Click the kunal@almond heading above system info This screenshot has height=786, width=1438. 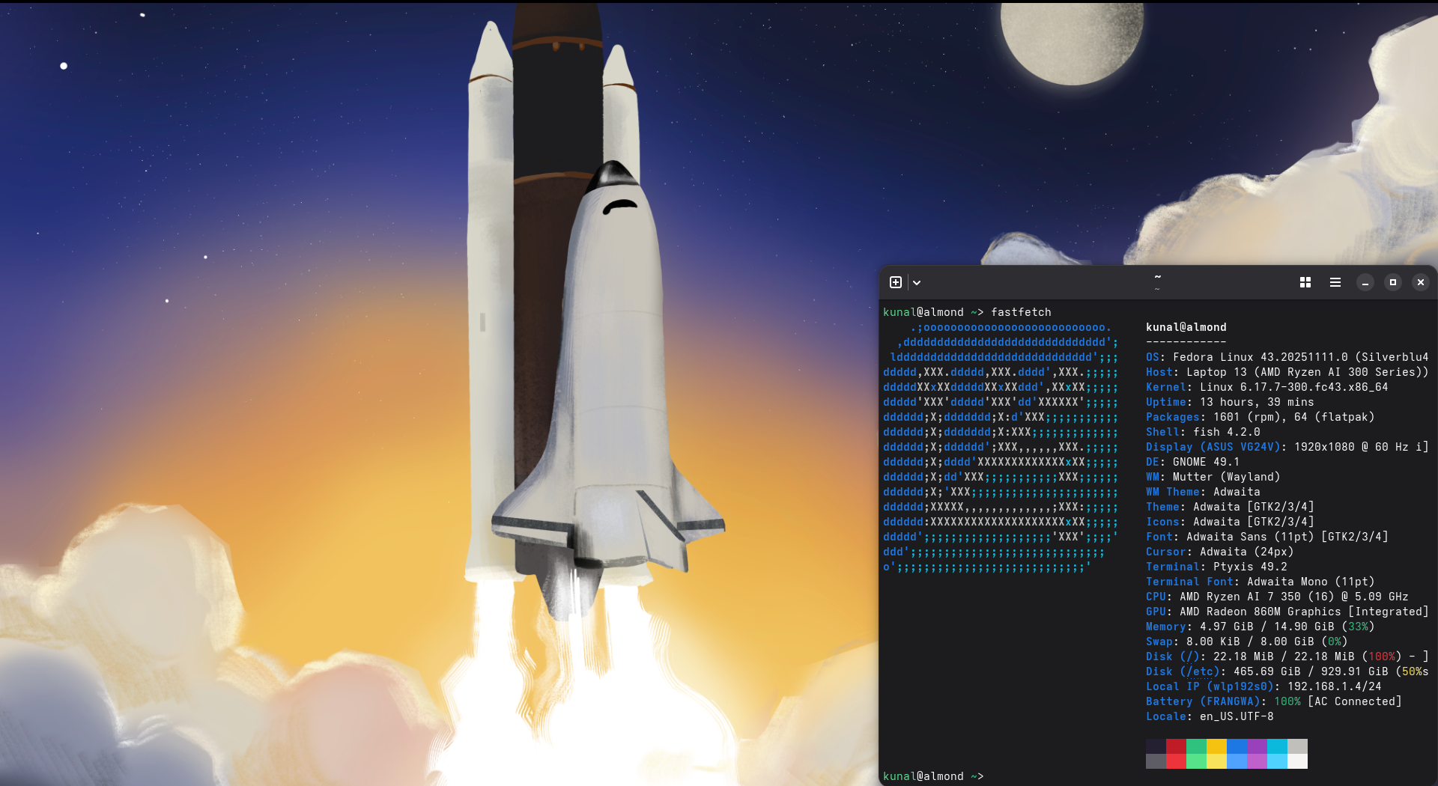pyautogui.click(x=1186, y=327)
